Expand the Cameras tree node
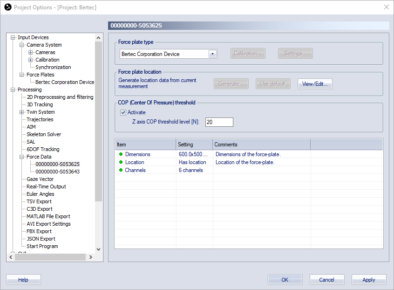Screen dimensions: 394x290 coord(31,52)
